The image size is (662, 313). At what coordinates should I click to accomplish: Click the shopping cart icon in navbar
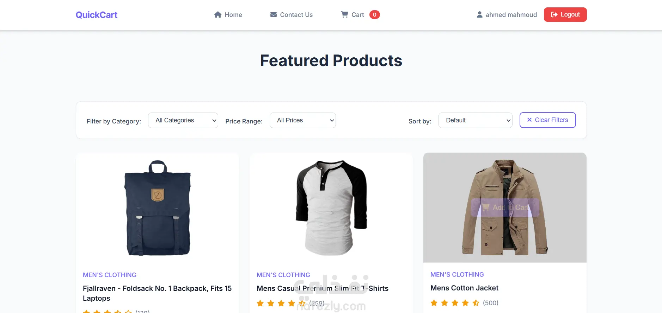(x=344, y=14)
